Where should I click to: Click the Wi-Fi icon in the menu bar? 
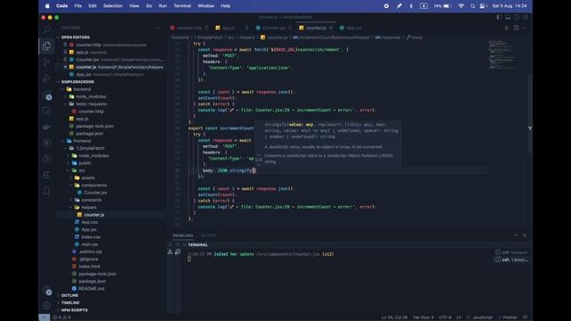461,6
